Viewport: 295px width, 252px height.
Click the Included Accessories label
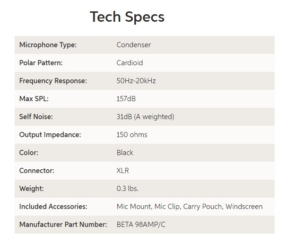(x=53, y=207)
